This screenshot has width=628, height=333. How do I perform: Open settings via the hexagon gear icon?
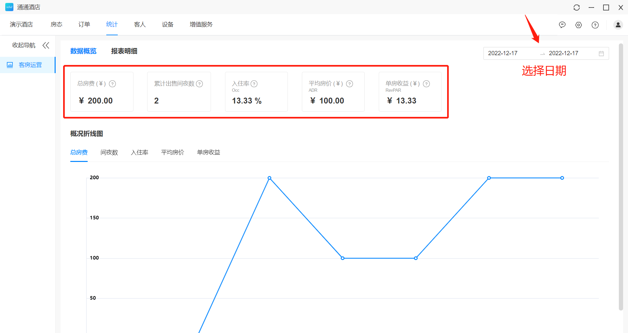(x=578, y=25)
